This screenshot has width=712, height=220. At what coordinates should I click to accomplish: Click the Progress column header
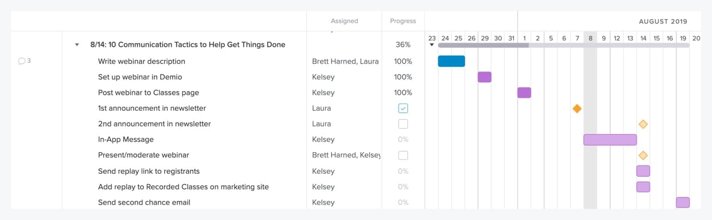click(x=403, y=21)
